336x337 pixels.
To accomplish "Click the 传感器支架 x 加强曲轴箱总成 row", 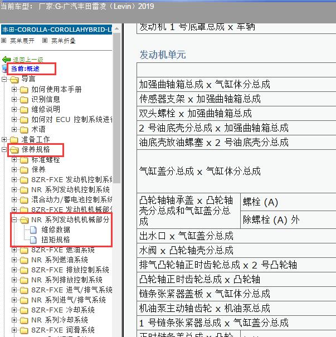I will 236,99.
